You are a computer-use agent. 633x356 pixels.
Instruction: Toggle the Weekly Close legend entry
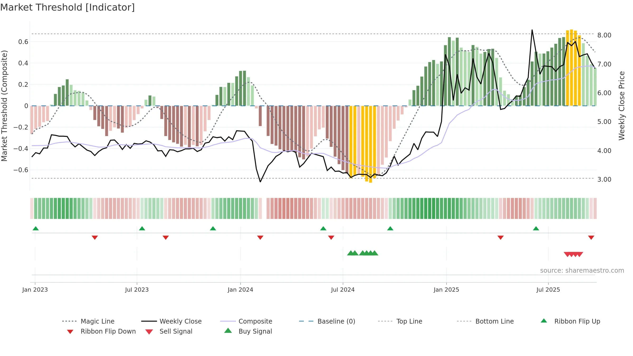(x=171, y=321)
